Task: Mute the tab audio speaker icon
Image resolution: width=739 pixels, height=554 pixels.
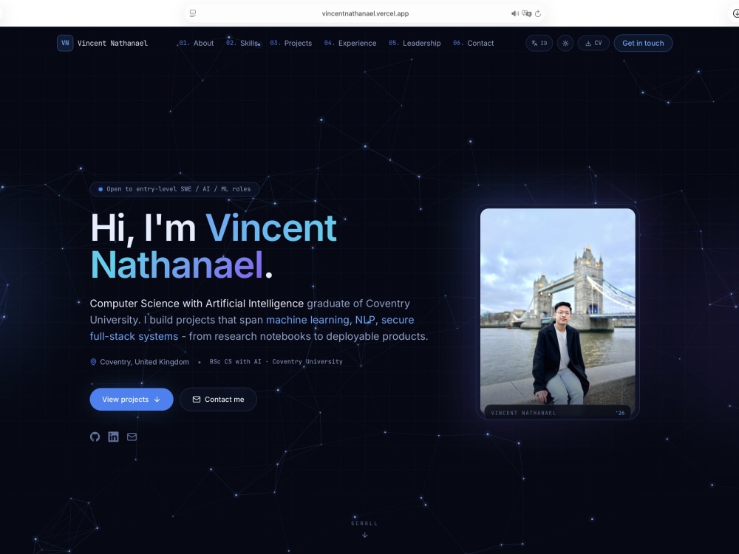Action: (514, 13)
